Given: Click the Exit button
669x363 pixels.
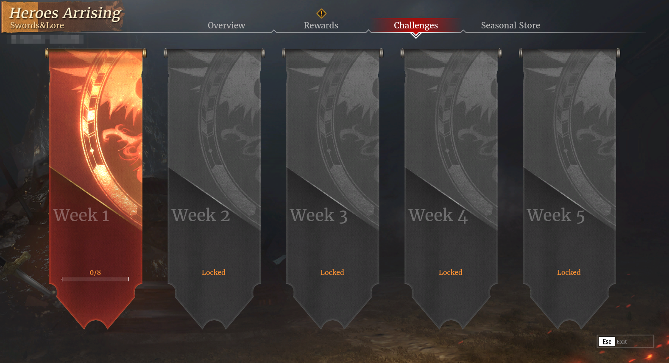Looking at the screenshot, I should click(625, 341).
